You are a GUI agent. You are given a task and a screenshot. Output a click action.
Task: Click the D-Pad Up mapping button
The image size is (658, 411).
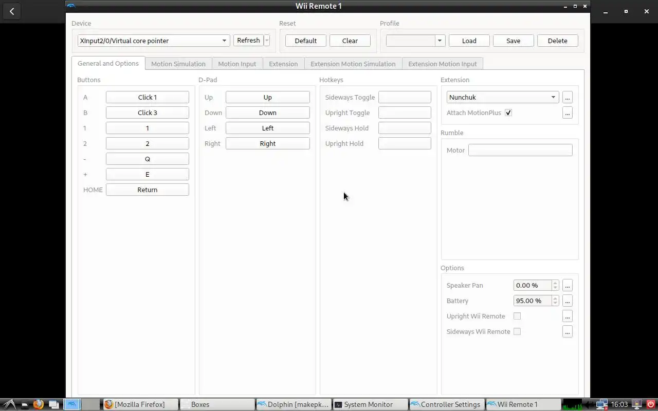pos(268,97)
